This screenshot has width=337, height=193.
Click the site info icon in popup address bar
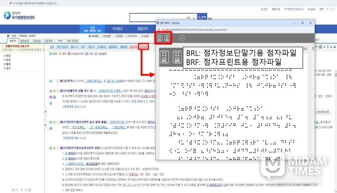tap(159, 29)
